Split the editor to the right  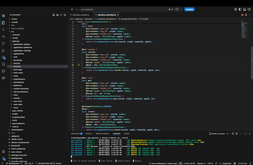coord(246,15)
